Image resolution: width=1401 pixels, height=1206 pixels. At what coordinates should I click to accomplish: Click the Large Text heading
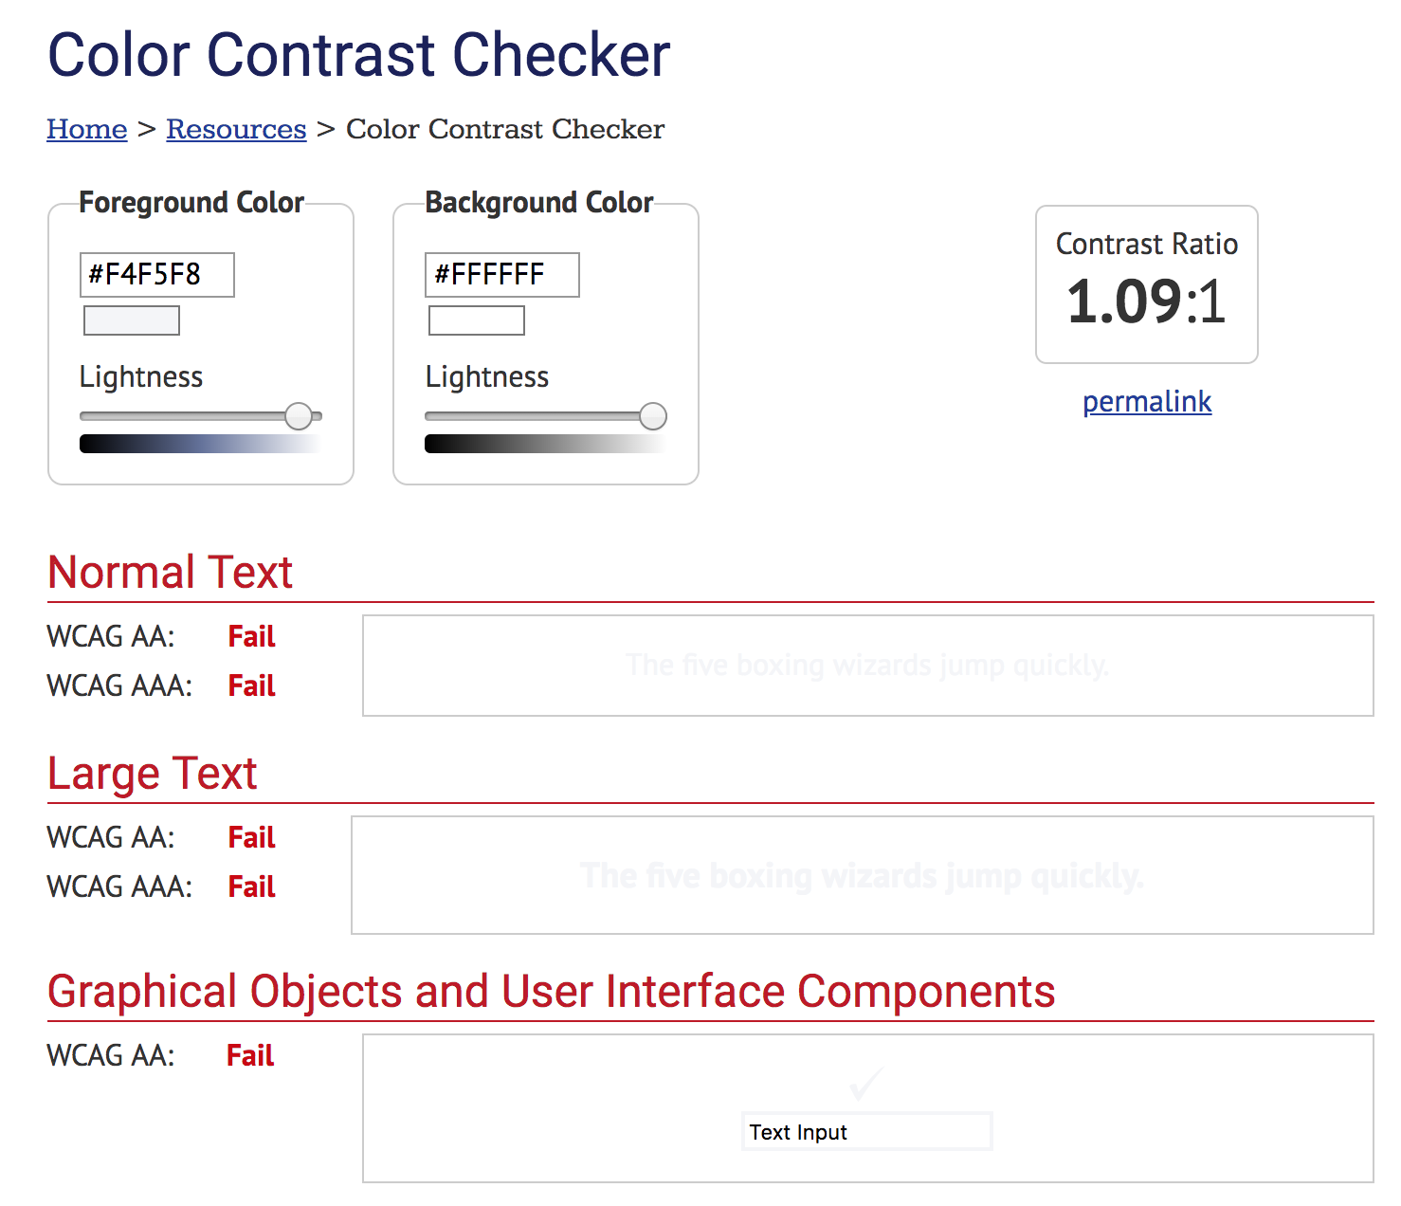pyautogui.click(x=152, y=773)
